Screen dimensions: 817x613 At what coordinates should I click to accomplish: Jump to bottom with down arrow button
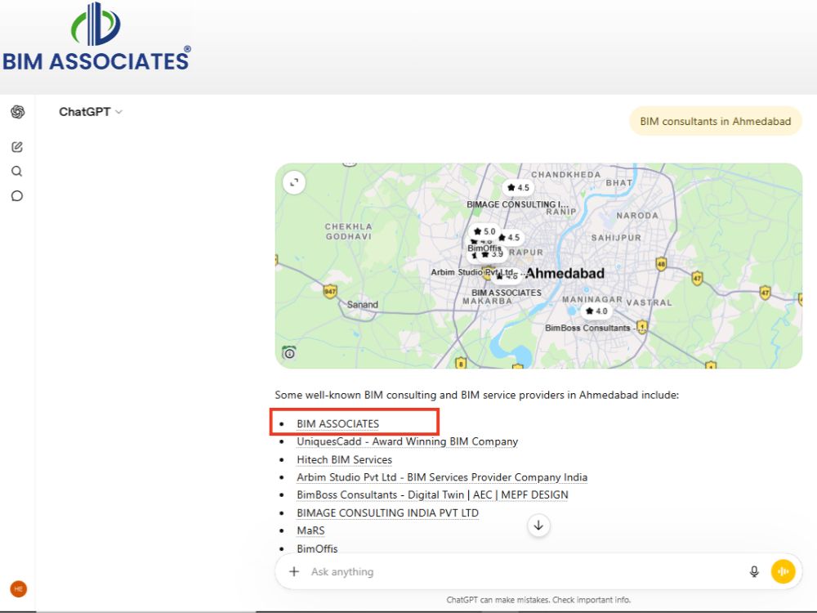tap(538, 526)
